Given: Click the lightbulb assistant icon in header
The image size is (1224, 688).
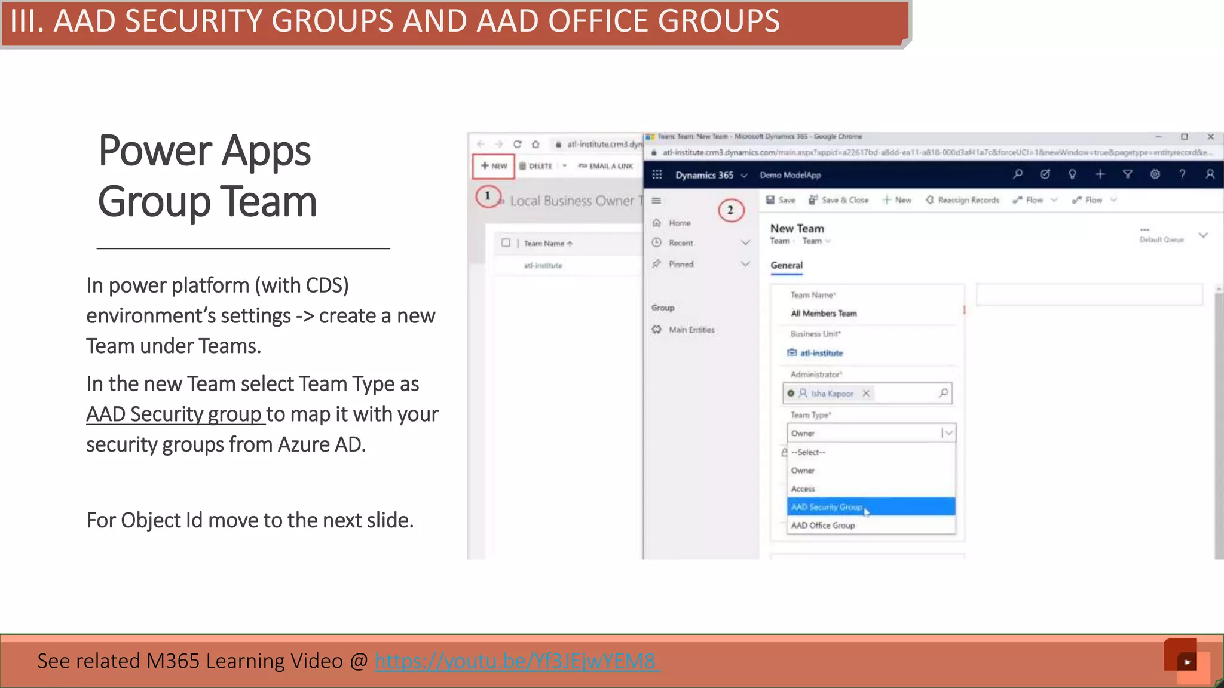Looking at the screenshot, I should [x=1072, y=174].
